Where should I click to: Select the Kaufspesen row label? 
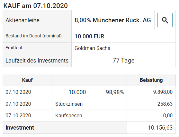coord(68,116)
